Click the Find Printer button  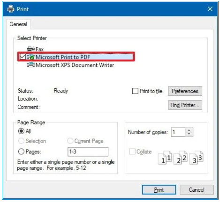click(x=185, y=105)
